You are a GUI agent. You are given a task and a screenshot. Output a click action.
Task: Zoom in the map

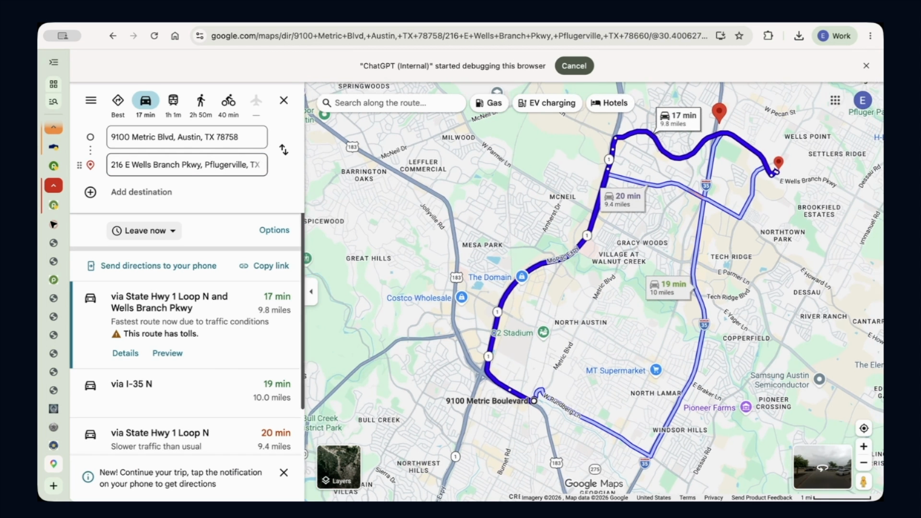(x=863, y=447)
